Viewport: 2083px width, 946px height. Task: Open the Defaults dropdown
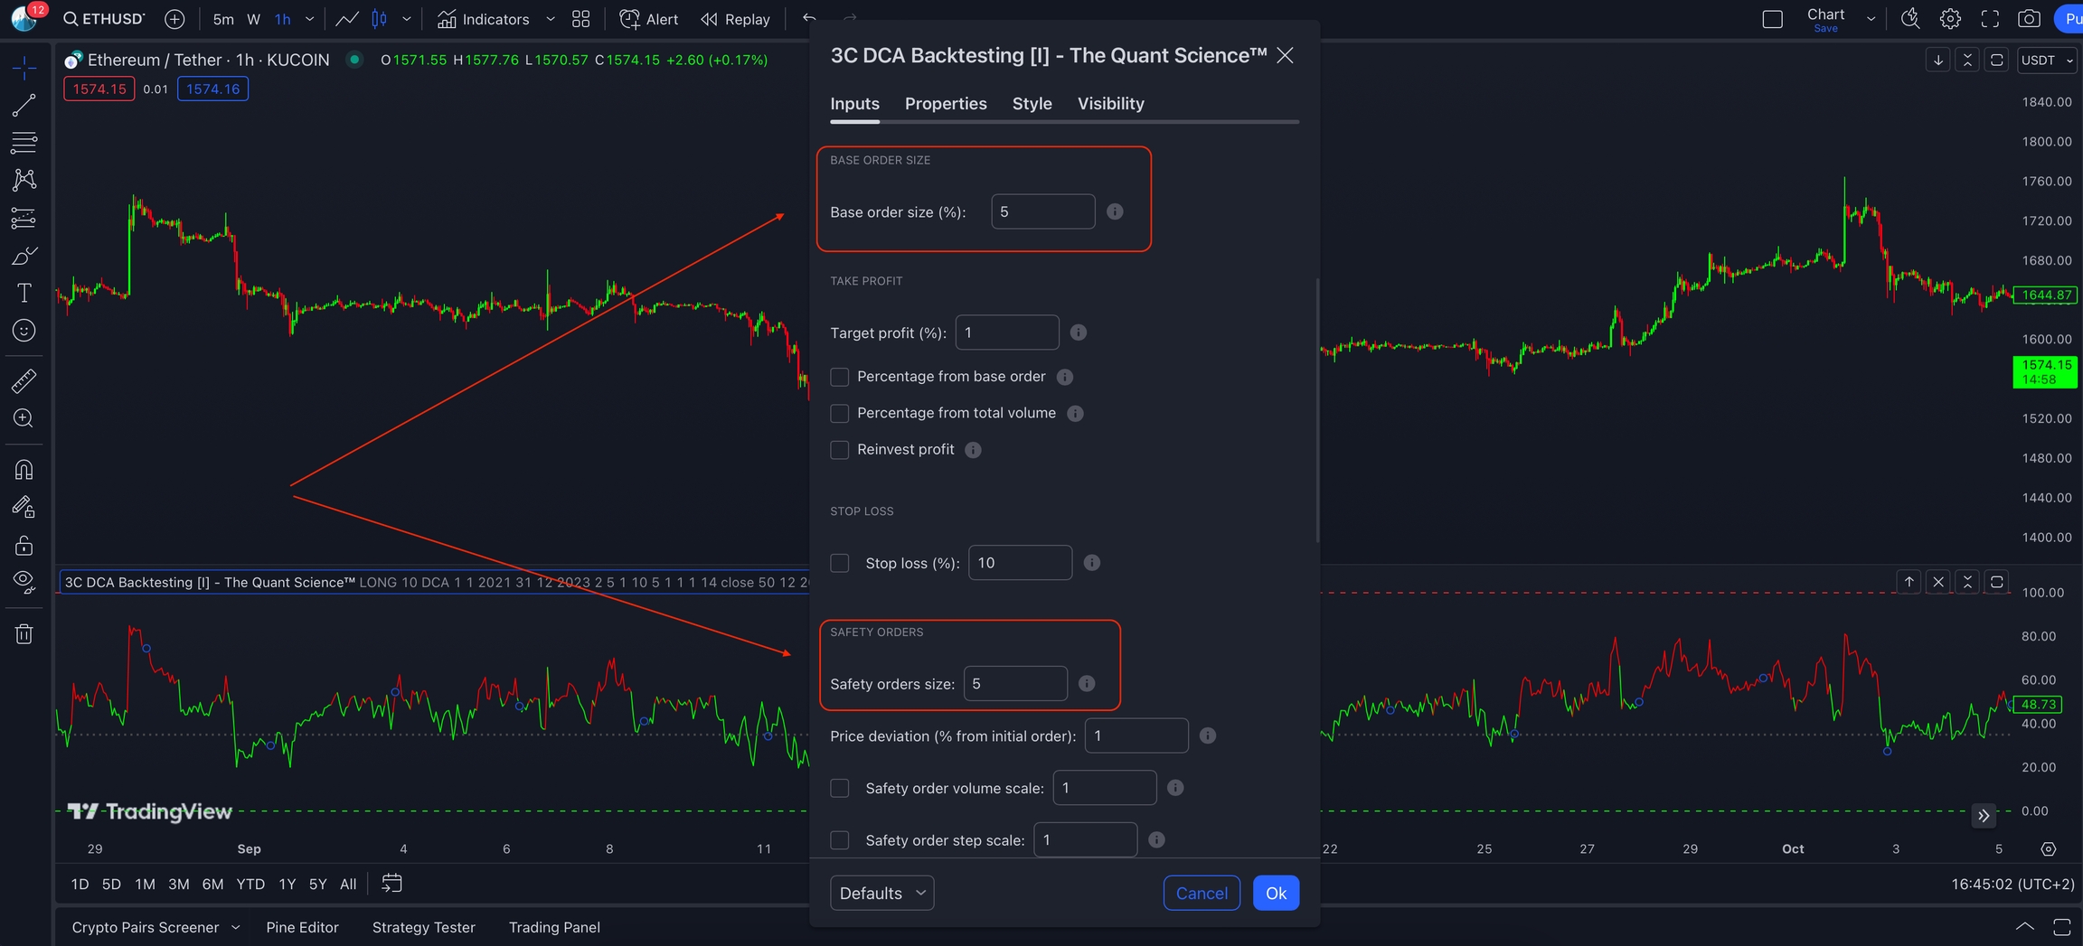pos(881,893)
